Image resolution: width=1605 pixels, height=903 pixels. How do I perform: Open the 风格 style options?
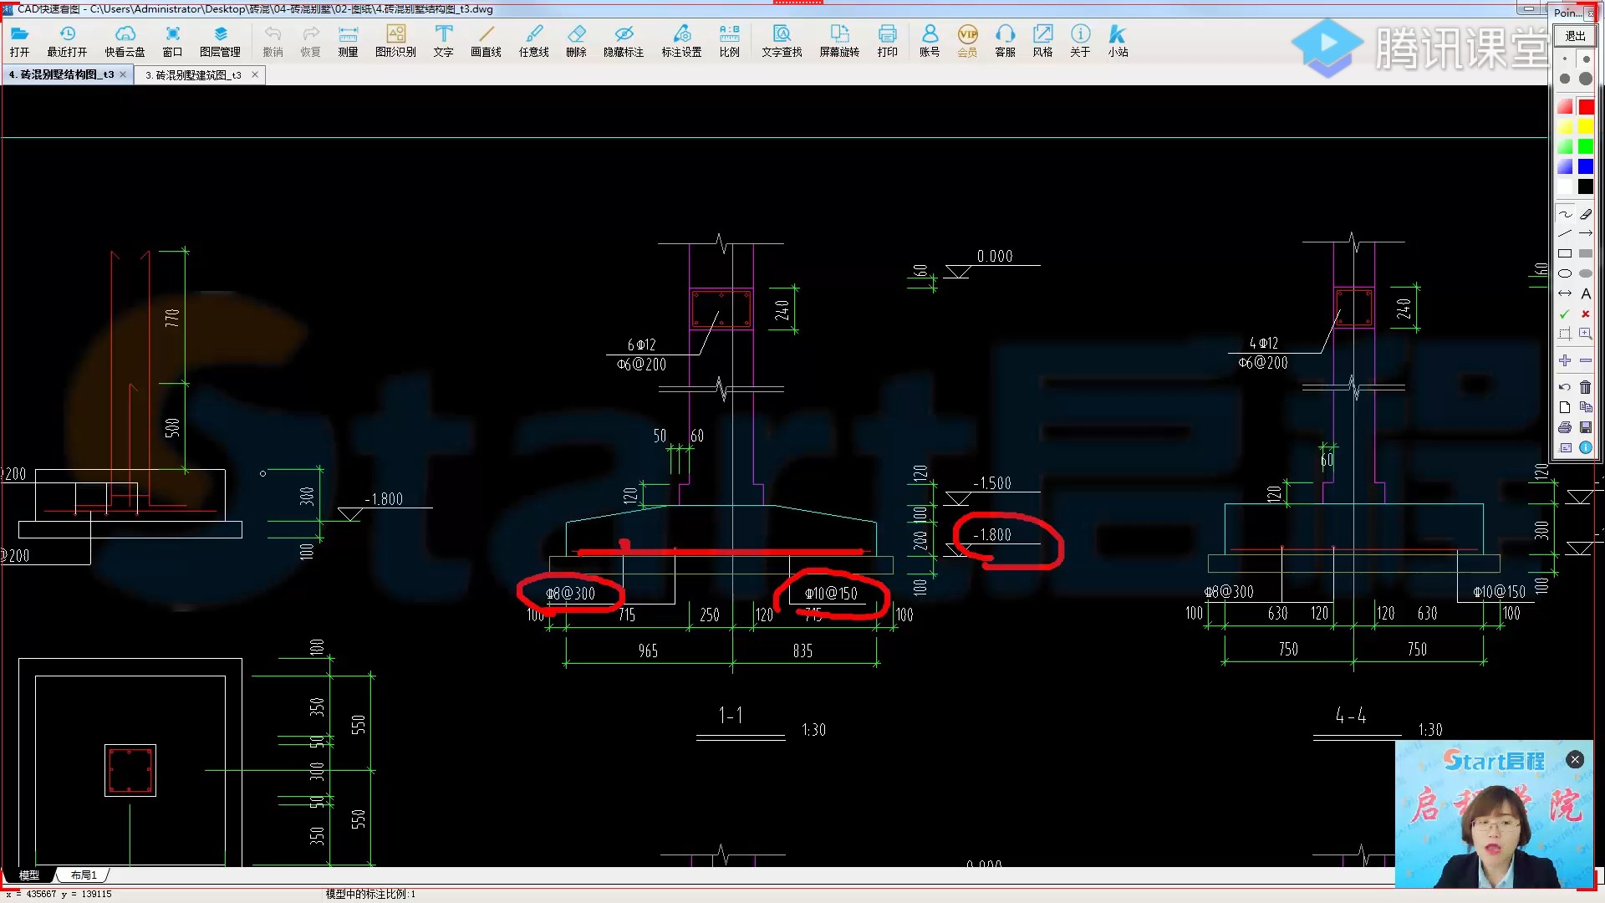(x=1042, y=40)
